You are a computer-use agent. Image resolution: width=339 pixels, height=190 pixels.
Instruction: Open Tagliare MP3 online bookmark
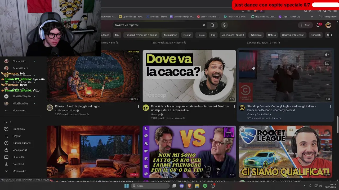236,17
